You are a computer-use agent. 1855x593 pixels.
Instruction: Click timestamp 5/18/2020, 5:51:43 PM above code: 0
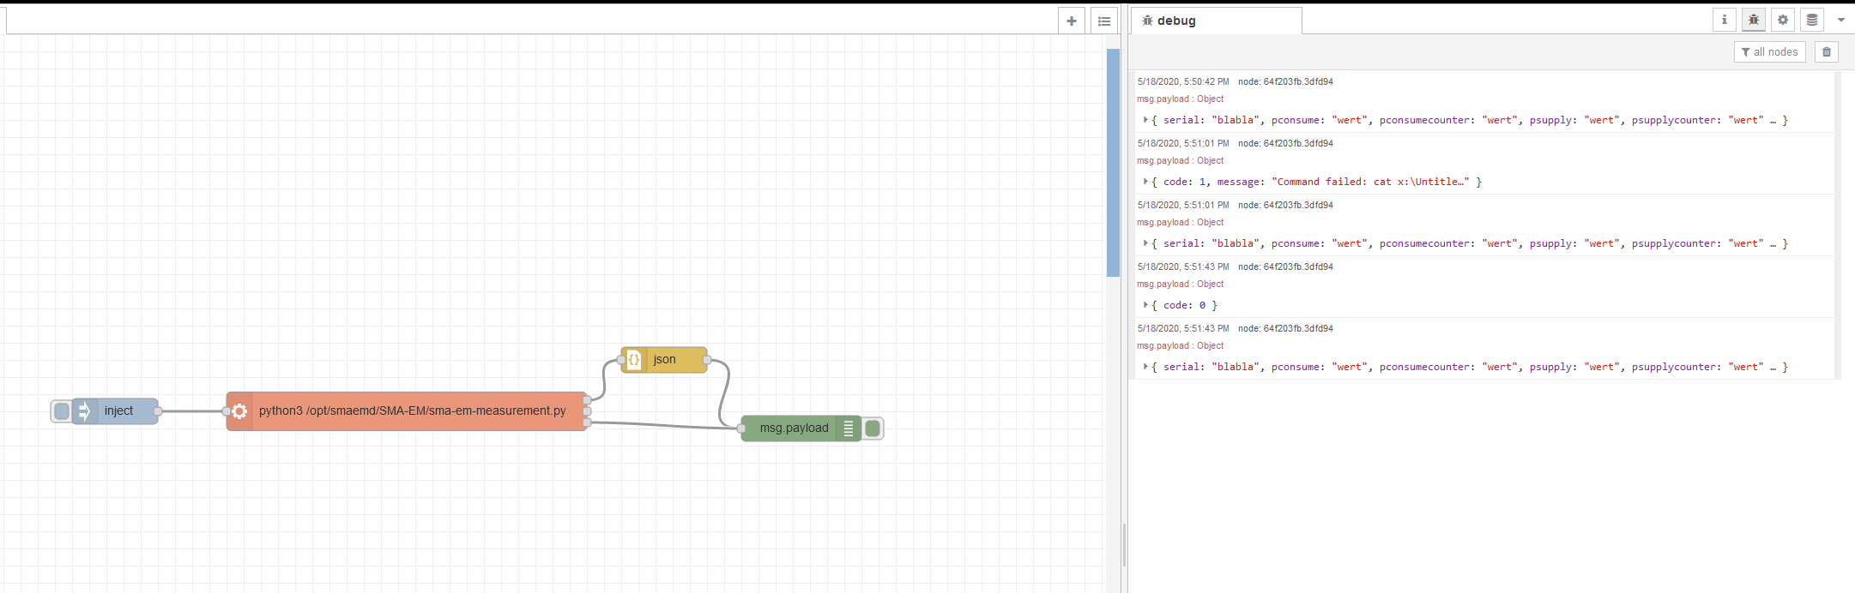[x=1183, y=267]
